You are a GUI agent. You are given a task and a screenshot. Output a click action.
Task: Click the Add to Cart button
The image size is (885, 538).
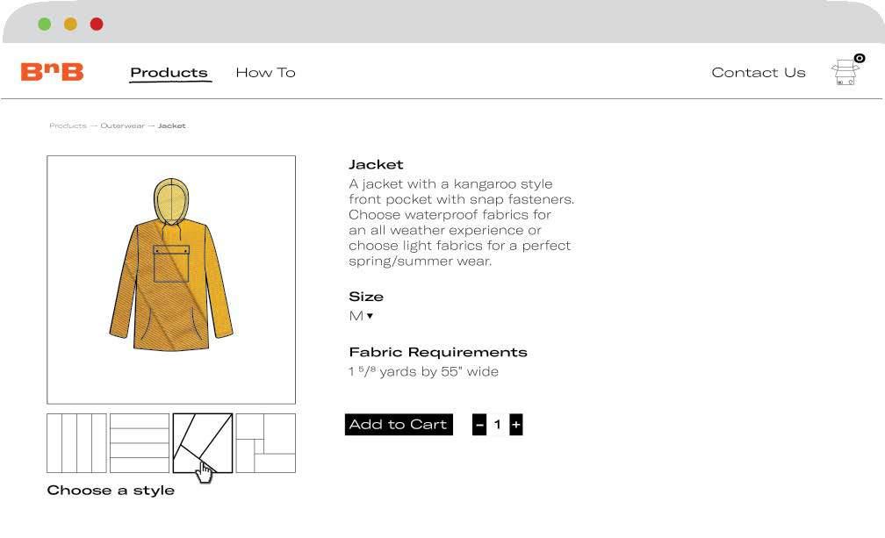399,425
